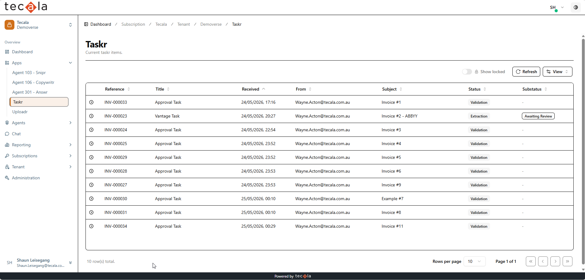This screenshot has width=585, height=280.
Task: Click the Validation badge for INV-000033
Action: click(479, 102)
